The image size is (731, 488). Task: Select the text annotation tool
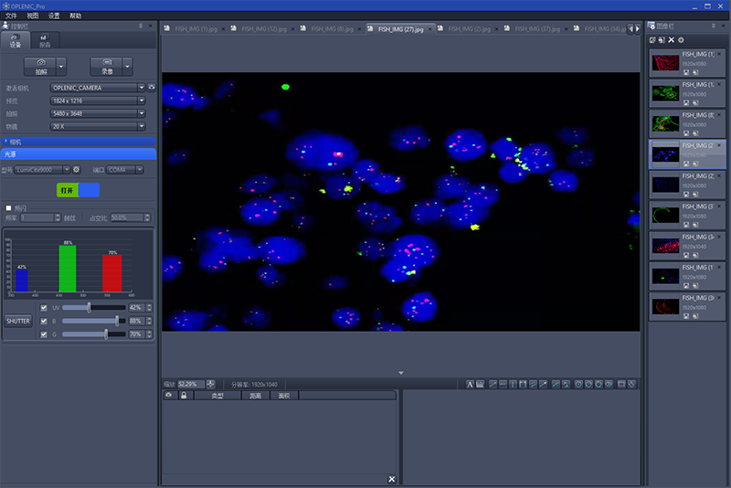pyautogui.click(x=471, y=384)
